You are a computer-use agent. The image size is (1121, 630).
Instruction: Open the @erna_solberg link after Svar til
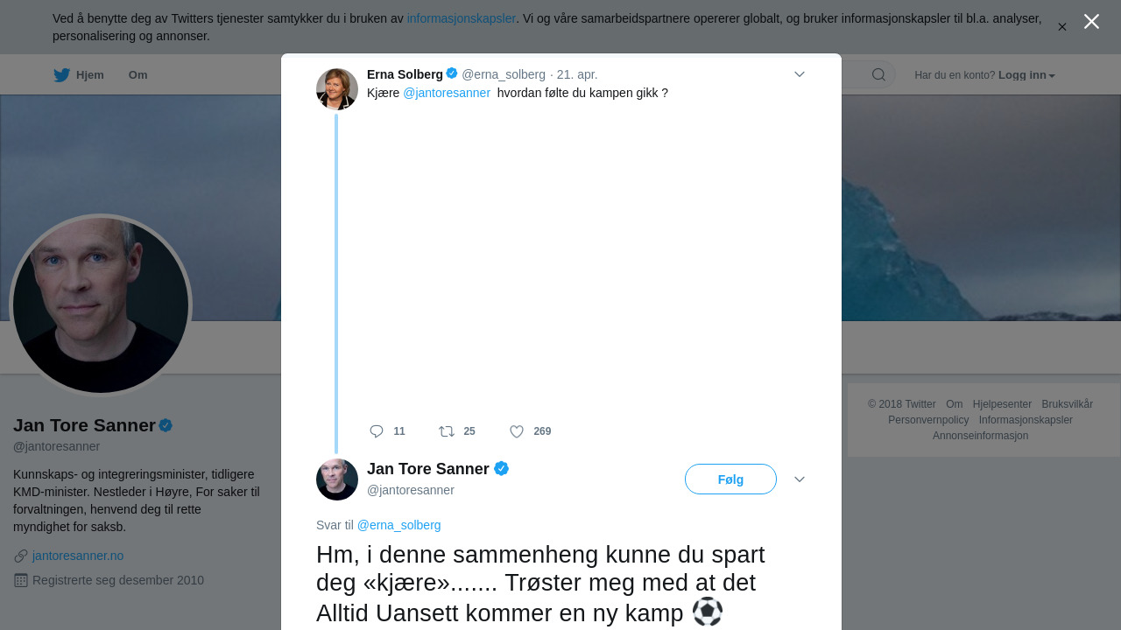[x=398, y=525]
